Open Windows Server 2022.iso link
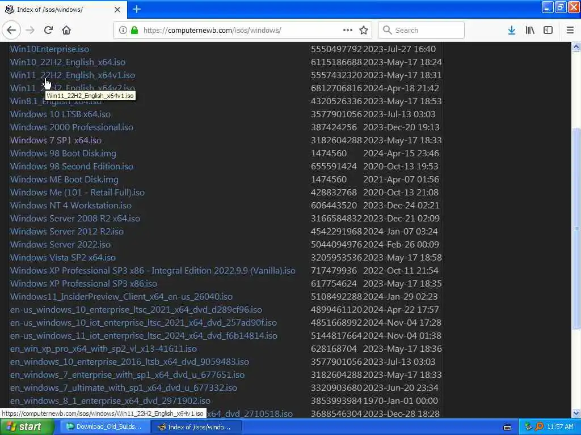Image resolution: width=581 pixels, height=435 pixels. [x=60, y=245]
